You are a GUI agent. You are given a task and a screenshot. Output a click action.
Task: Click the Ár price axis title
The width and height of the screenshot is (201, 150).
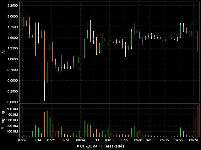pyautogui.click(x=4, y=51)
